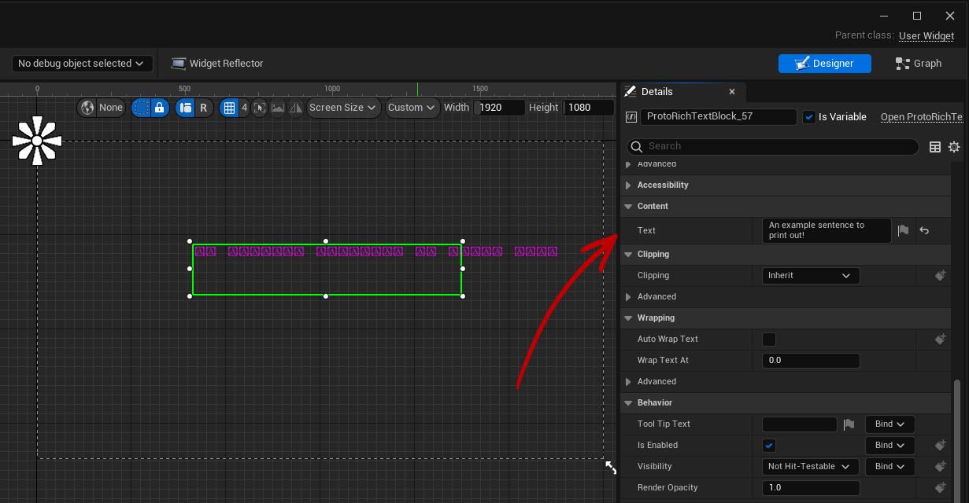Click the Render Opacity value slider

(x=811, y=488)
